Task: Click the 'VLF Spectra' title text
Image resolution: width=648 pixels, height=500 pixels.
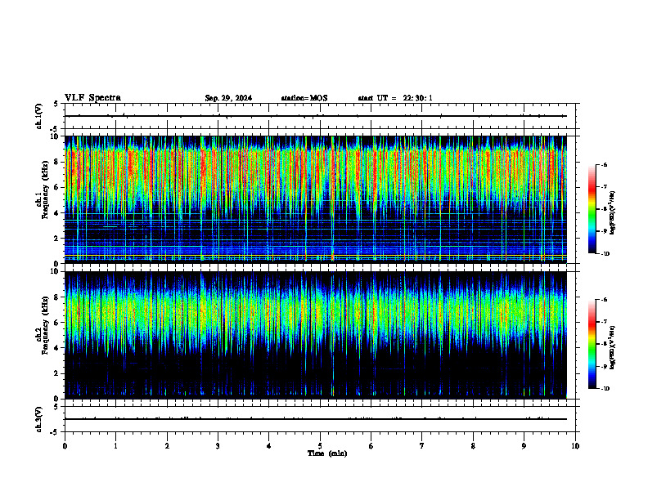Action: [x=92, y=98]
